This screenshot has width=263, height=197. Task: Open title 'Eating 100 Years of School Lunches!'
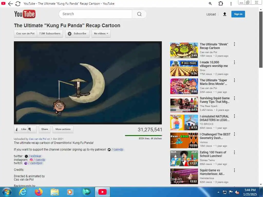point(213,154)
